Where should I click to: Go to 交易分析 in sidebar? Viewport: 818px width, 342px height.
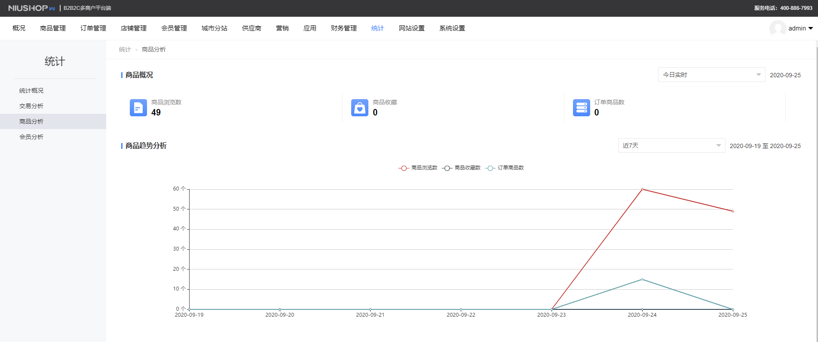(53, 106)
